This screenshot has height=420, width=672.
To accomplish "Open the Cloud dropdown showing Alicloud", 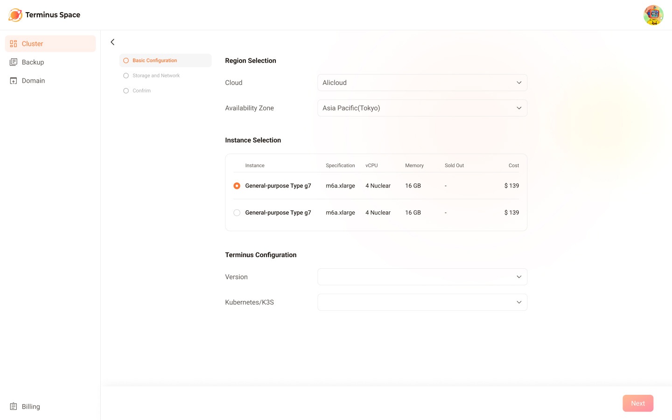I will (x=422, y=83).
